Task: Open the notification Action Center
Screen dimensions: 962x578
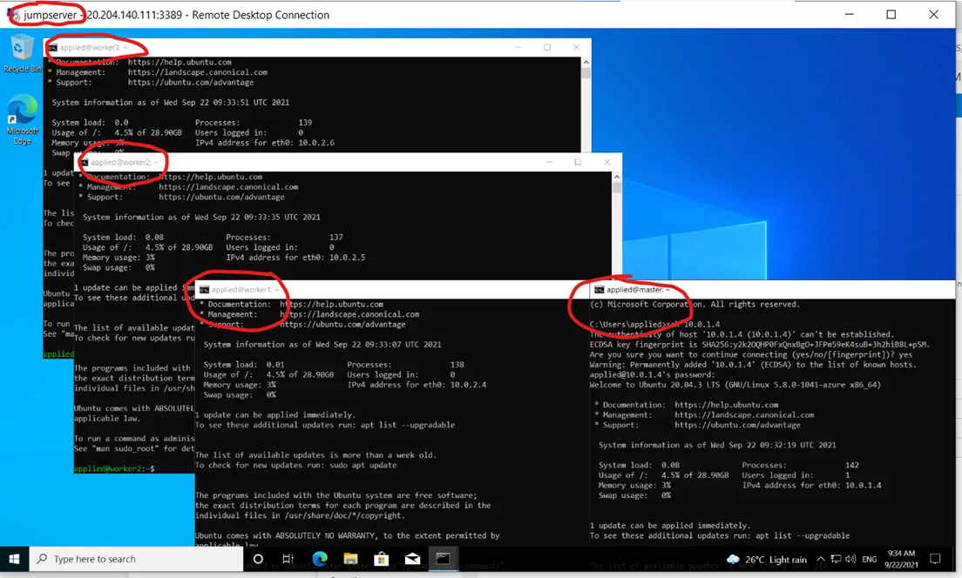Action: point(936,559)
